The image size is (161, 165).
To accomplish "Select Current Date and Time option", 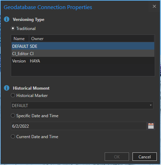I will click(13, 136).
